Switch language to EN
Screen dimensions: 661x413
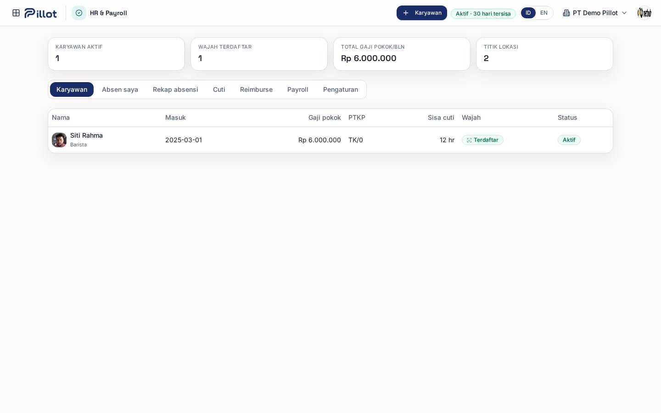pyautogui.click(x=544, y=13)
